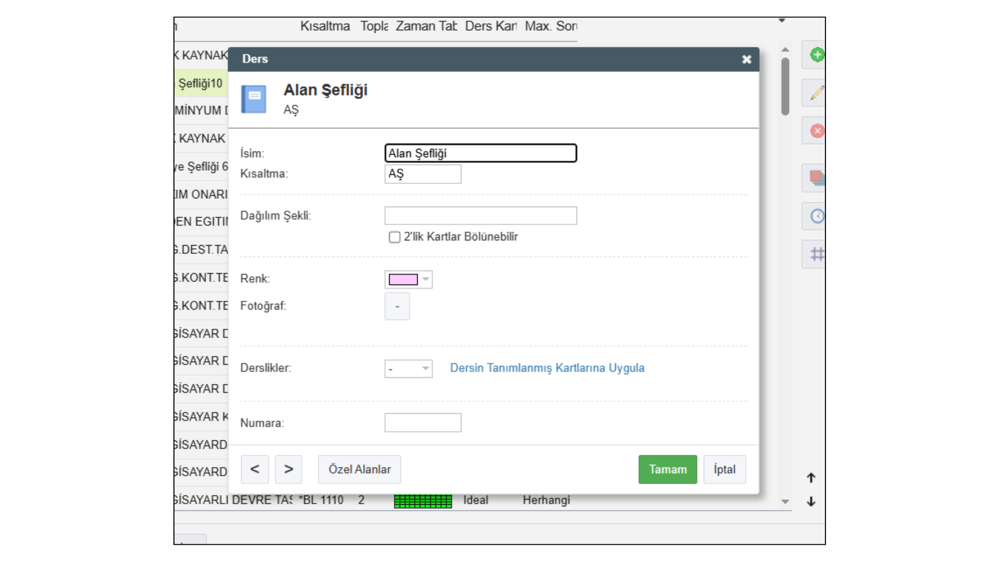Image resolution: width=1000 pixels, height=562 pixels.
Task: Open the Renk color dropdown
Action: [426, 279]
